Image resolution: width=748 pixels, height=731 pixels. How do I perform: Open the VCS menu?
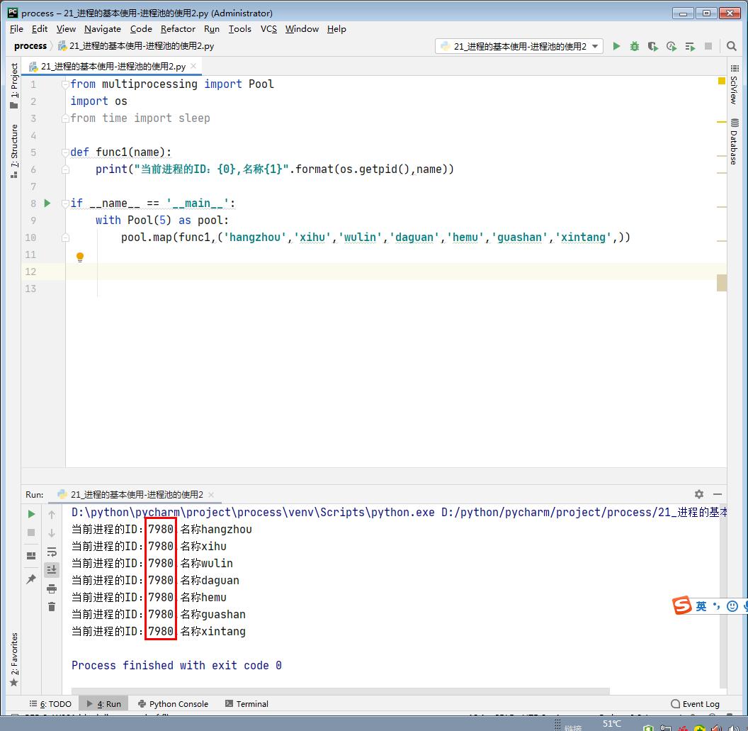tap(268, 29)
